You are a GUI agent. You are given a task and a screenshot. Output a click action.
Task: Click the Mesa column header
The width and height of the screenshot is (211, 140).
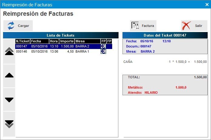88,41
